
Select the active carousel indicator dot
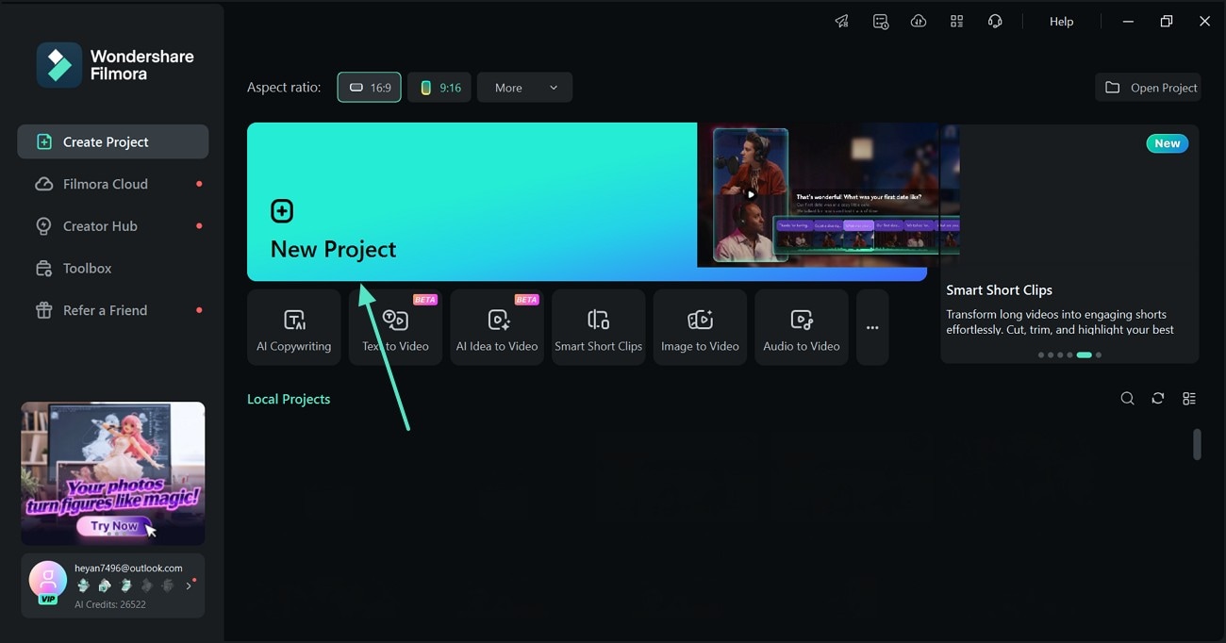(1085, 355)
